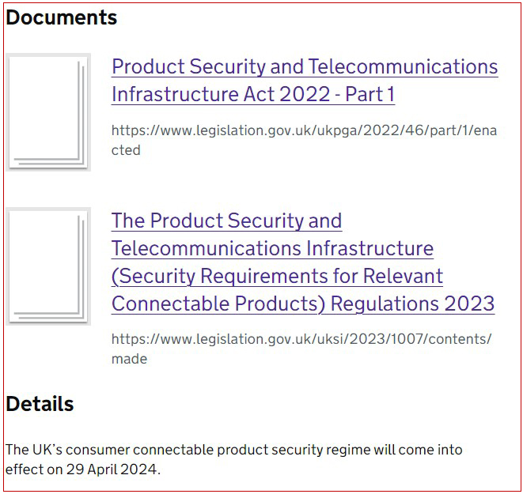The image size is (523, 494).
Task: Click the Documents heading
Action: (x=62, y=17)
